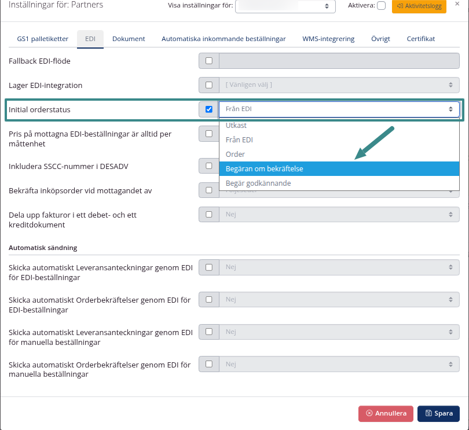Enable checkbox for splitting invoices into debit/credit
469x430 pixels.
coord(208,215)
